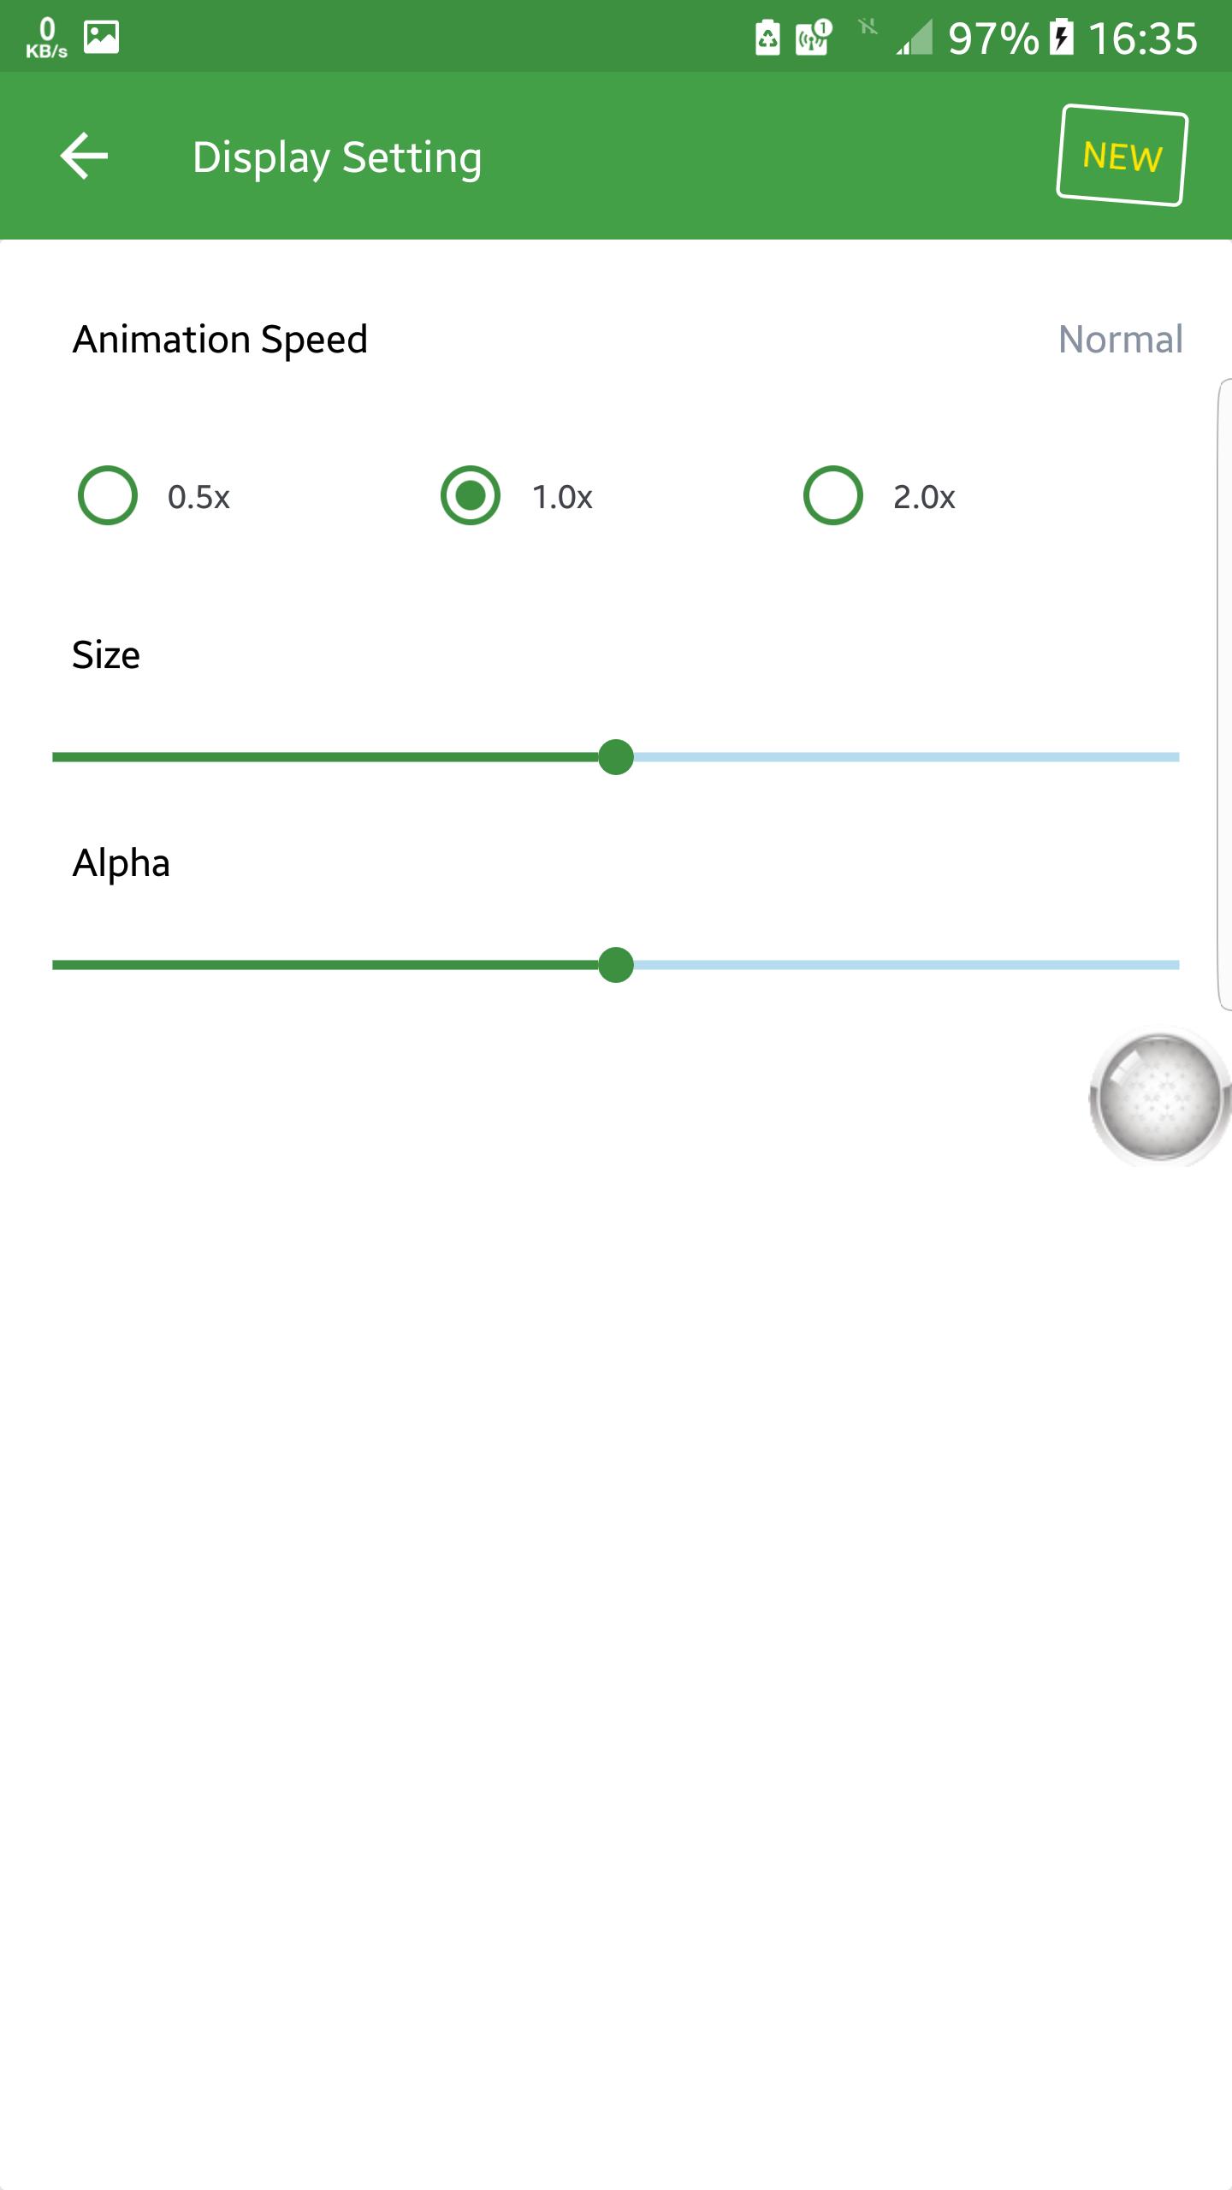Choose the 2.0x animation speed
Image resolution: width=1232 pixels, height=2190 pixels.
coord(880,496)
